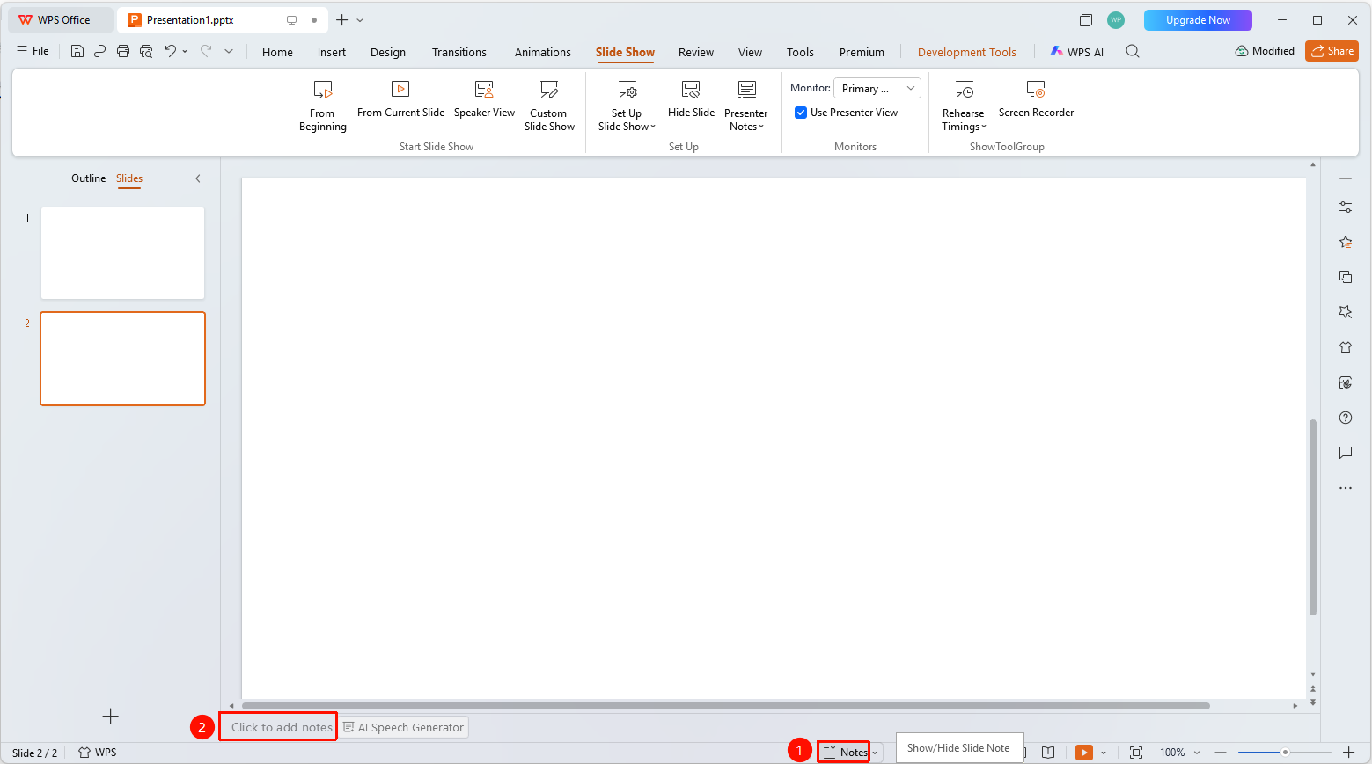
Task: Click the Print icon in quick toolbar
Action: pos(123,51)
